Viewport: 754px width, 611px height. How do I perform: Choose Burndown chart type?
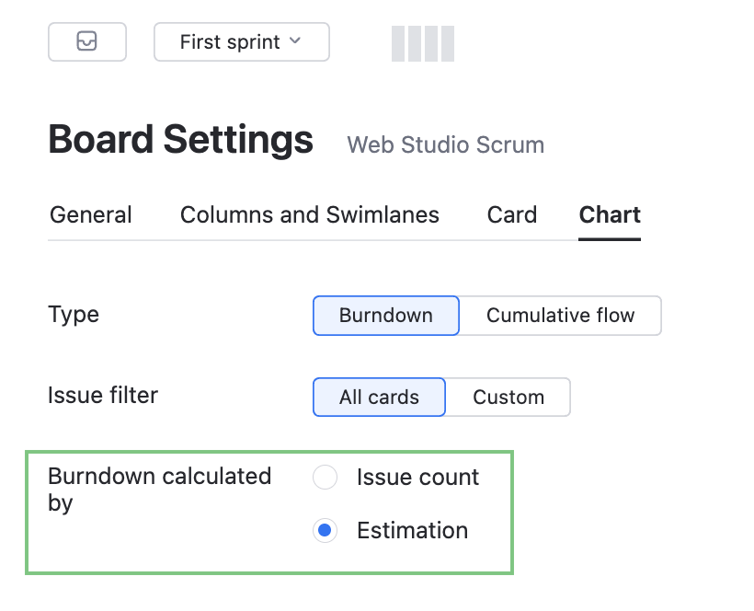coord(386,316)
